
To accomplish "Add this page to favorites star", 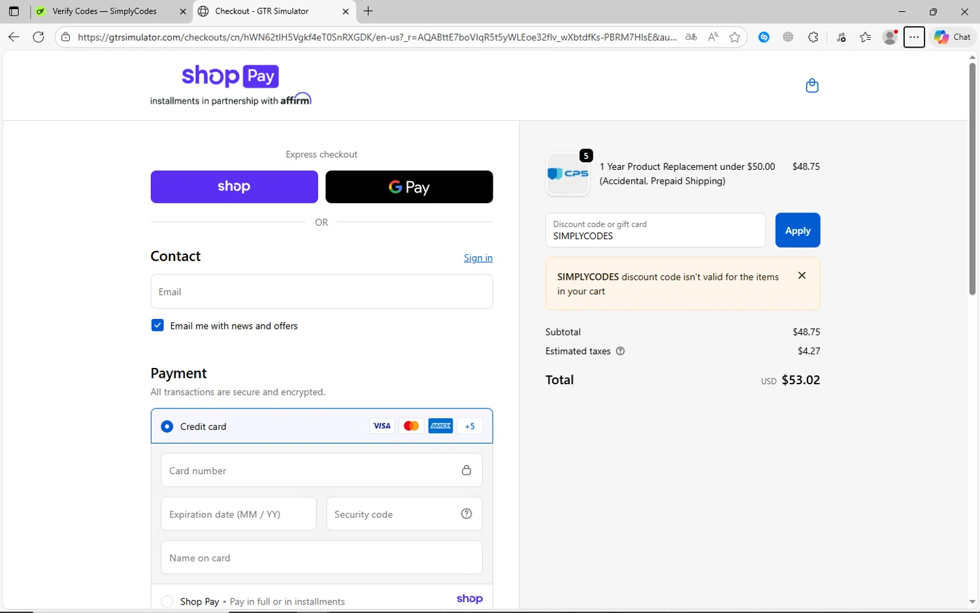I will (735, 37).
